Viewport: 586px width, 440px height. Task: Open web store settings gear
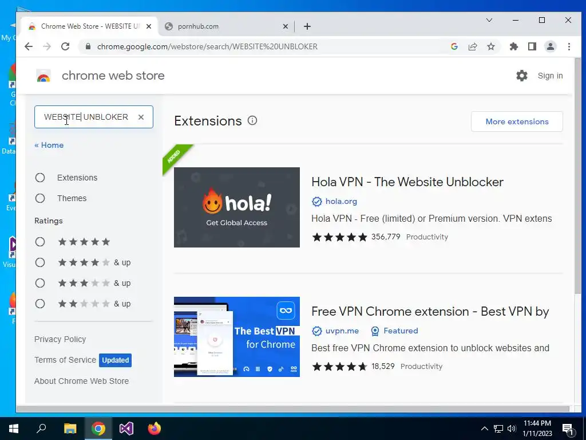pyautogui.click(x=522, y=76)
